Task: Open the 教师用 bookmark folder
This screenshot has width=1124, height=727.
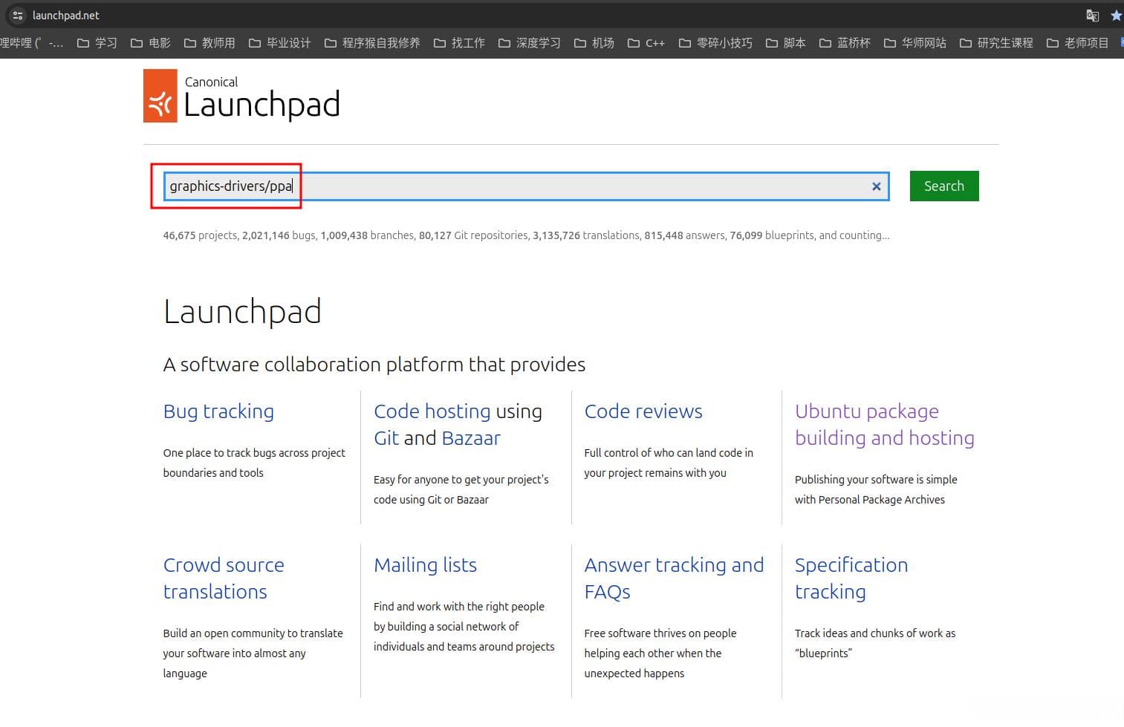Action: pyautogui.click(x=209, y=43)
